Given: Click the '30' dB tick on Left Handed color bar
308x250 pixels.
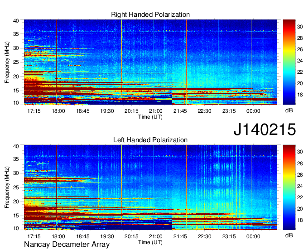Looking at the screenshot, I should click(x=300, y=152).
